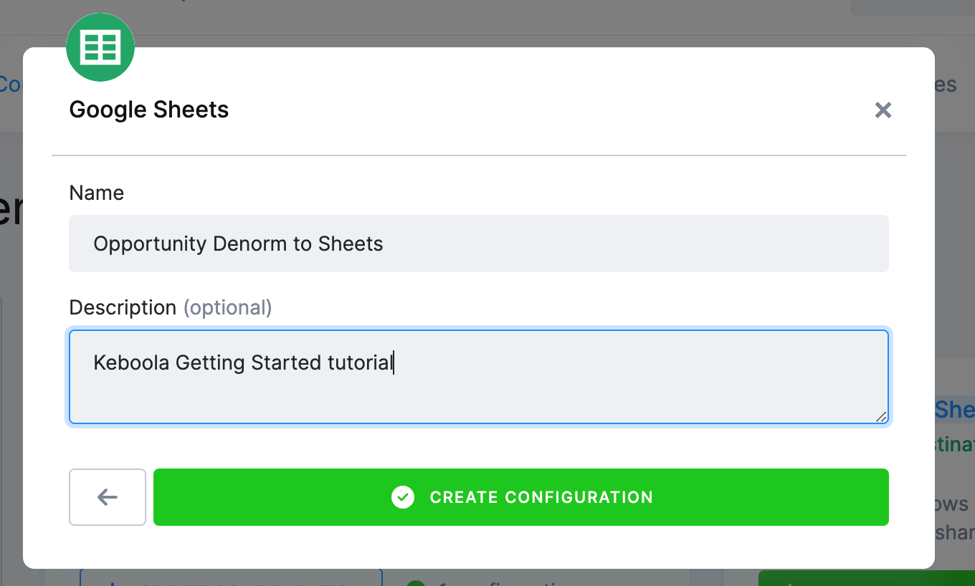This screenshot has width=975, height=586.
Task: Go back using the left arrow button
Action: pyautogui.click(x=108, y=497)
